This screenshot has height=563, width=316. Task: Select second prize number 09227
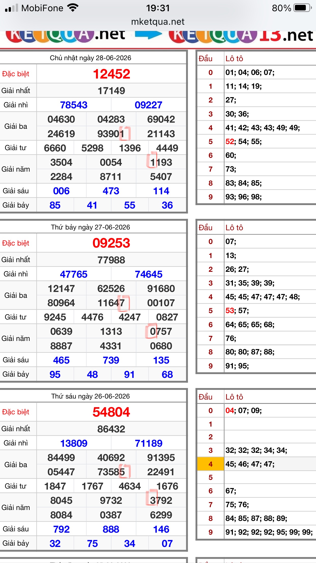tap(149, 105)
